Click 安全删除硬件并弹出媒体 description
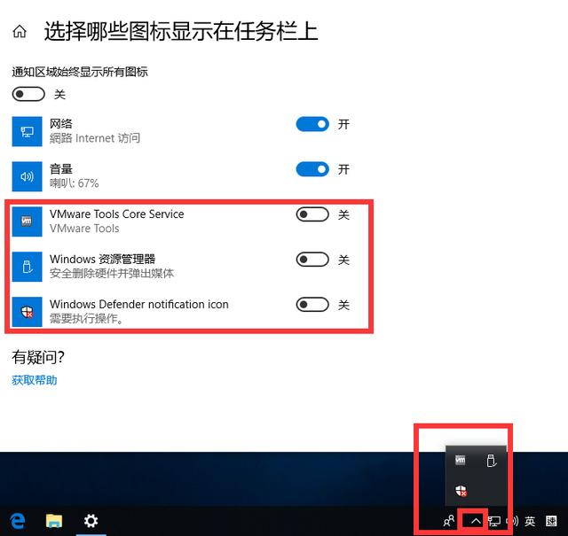This screenshot has height=536, width=568. point(112,273)
